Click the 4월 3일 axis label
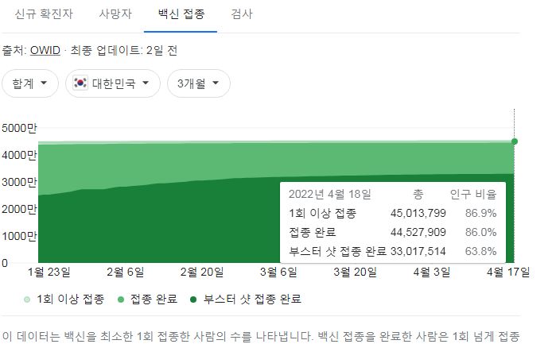Screen dimensions: 560x344 coord(431,272)
